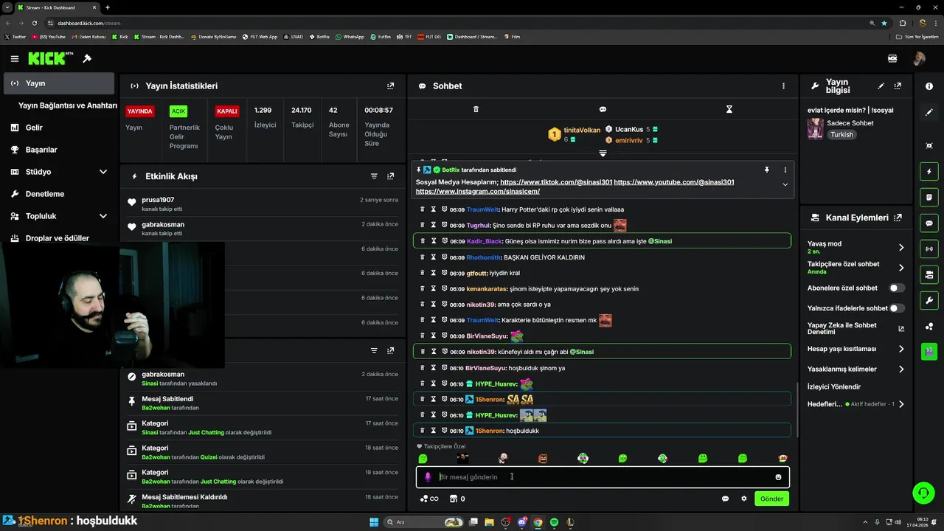The height and width of the screenshot is (531, 944).
Task: Click the trash icon in chat toolbar
Action: point(476,109)
